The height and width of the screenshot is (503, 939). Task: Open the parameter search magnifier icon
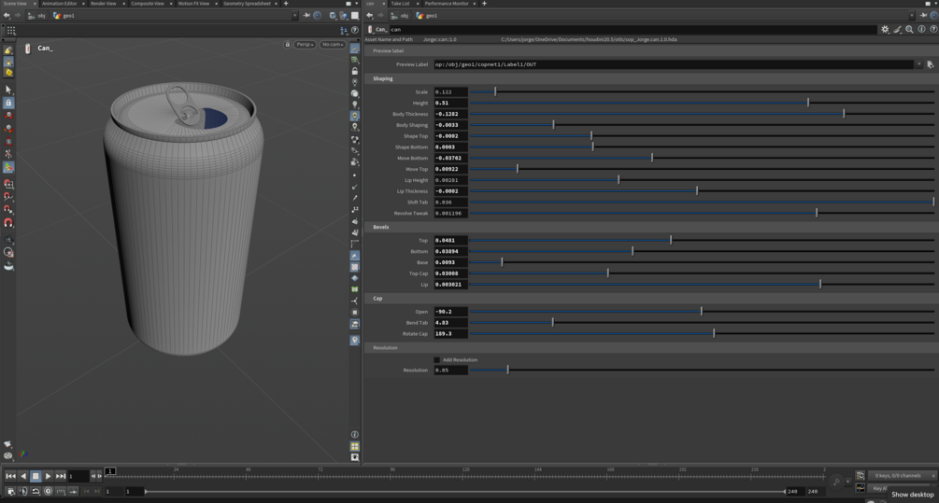click(x=909, y=29)
